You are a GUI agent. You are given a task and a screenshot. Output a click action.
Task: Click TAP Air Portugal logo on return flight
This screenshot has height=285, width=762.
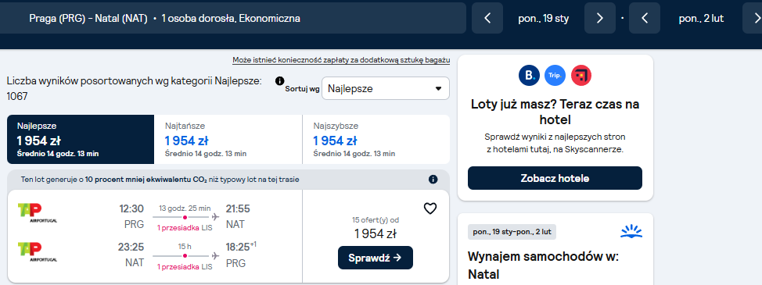[x=37, y=252]
